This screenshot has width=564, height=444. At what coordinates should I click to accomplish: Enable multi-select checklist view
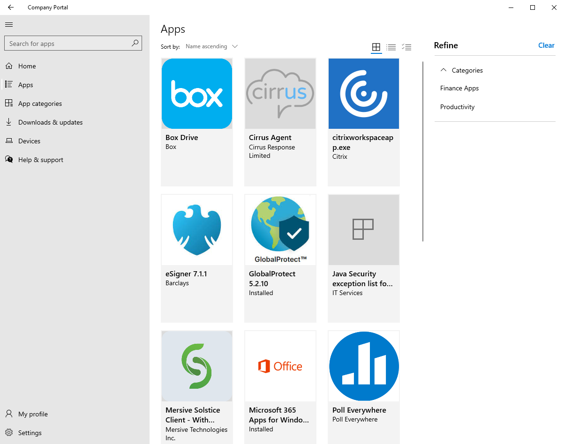point(406,47)
